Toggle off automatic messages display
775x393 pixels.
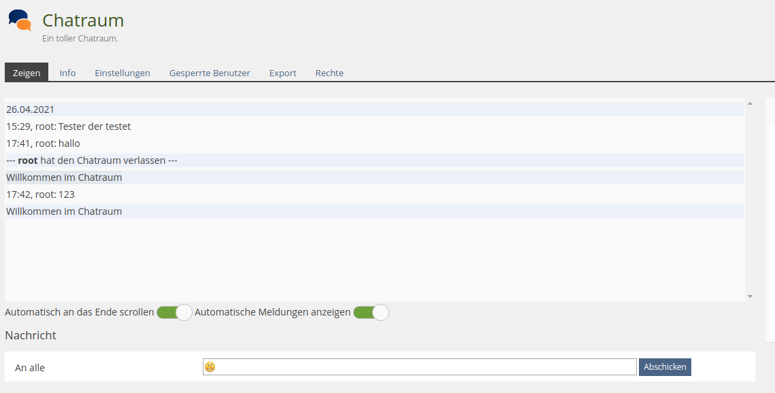coord(371,313)
